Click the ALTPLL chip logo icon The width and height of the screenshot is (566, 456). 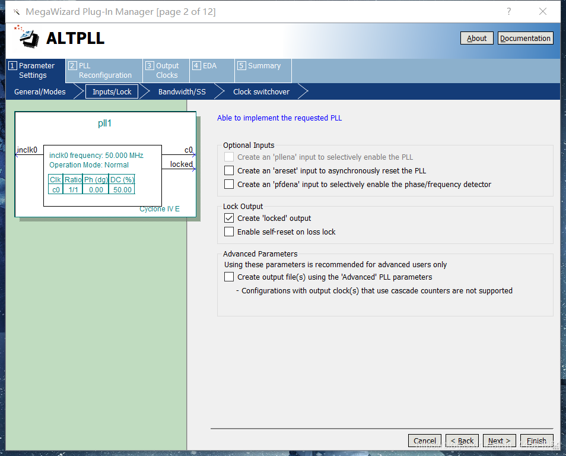[x=27, y=36]
